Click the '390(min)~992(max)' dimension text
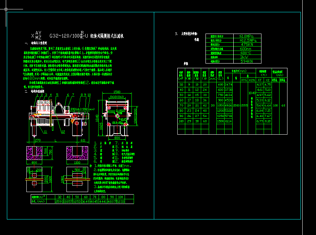This screenshot has height=235, width=316. click(82, 109)
